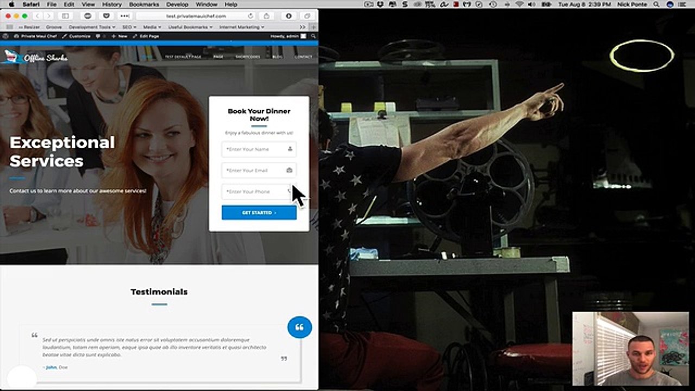Click the GET STARTED button
695x391 pixels.
pos(259,212)
